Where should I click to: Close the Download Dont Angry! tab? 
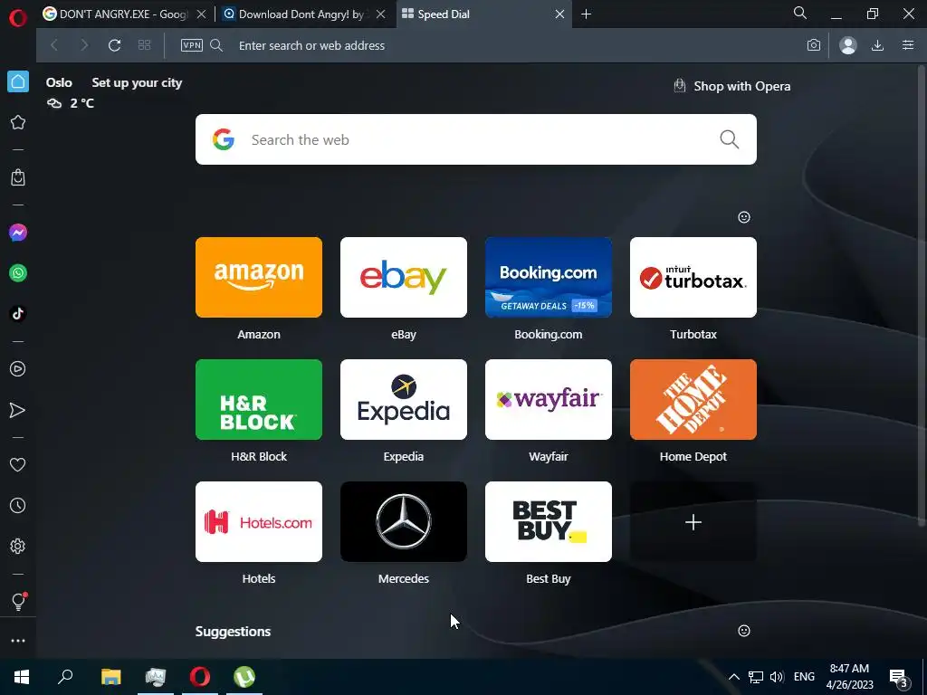pyautogui.click(x=381, y=14)
